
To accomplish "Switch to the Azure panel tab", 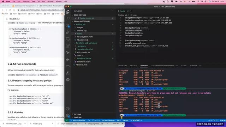I will point(184,66).
